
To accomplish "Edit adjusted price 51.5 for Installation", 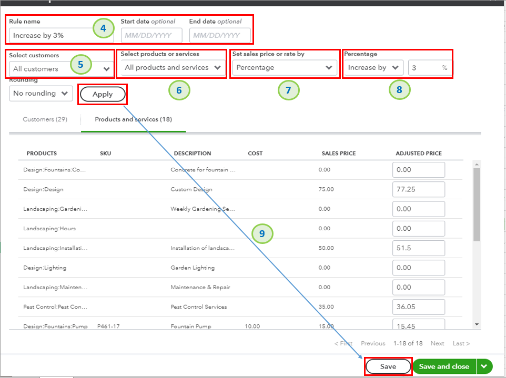I will click(419, 248).
